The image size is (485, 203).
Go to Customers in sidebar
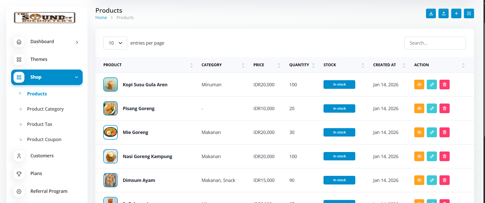click(x=42, y=156)
